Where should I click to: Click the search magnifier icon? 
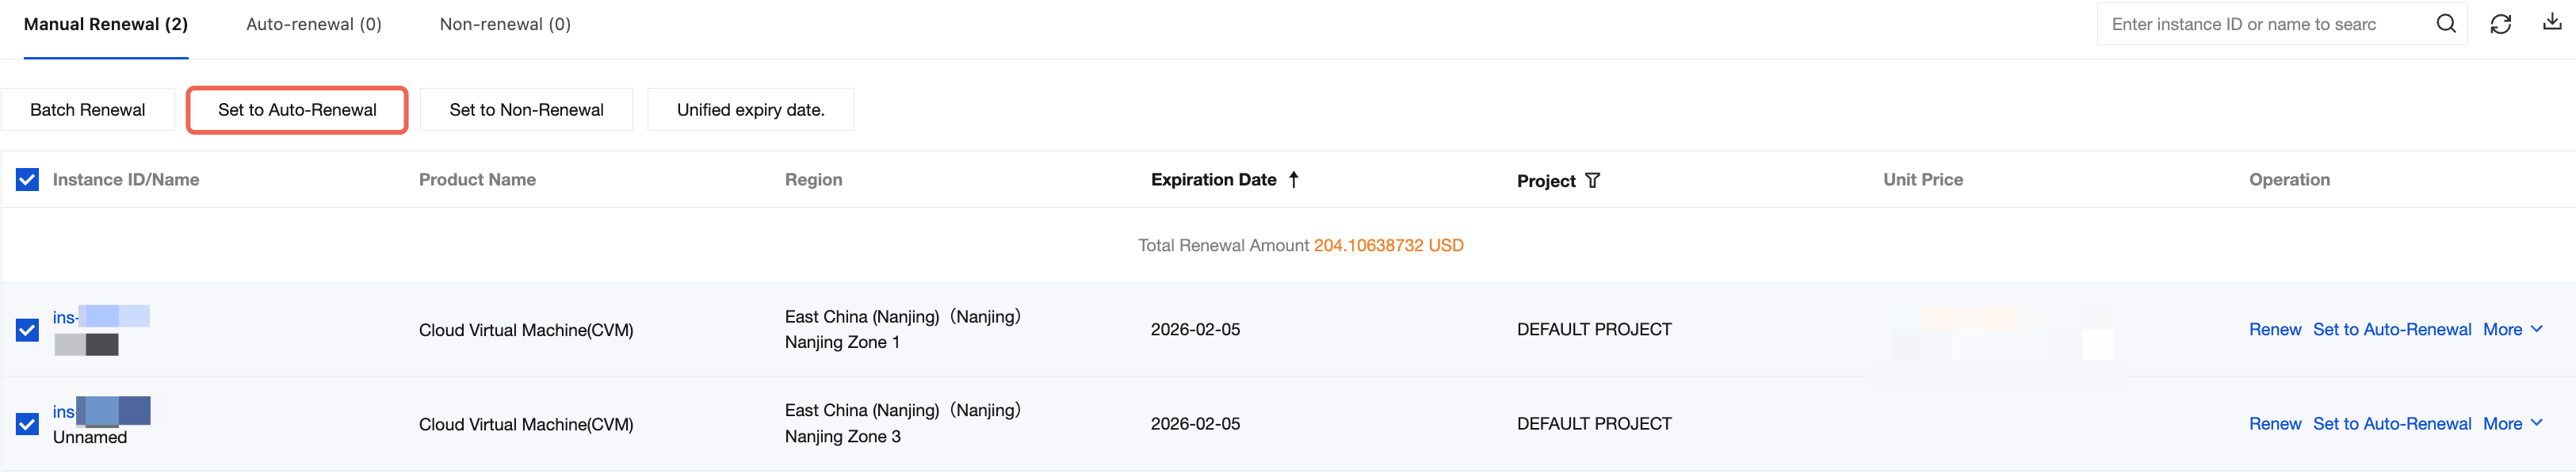[x=2445, y=24]
